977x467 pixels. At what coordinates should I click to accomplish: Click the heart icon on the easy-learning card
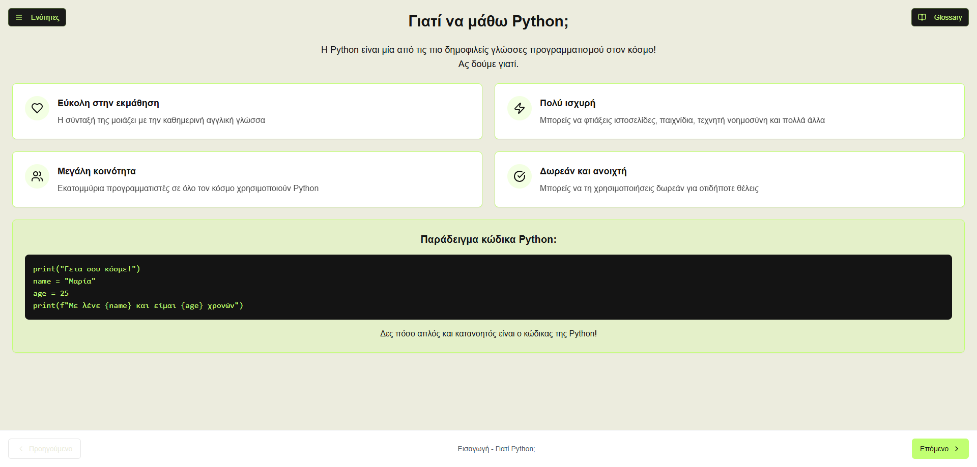37,108
